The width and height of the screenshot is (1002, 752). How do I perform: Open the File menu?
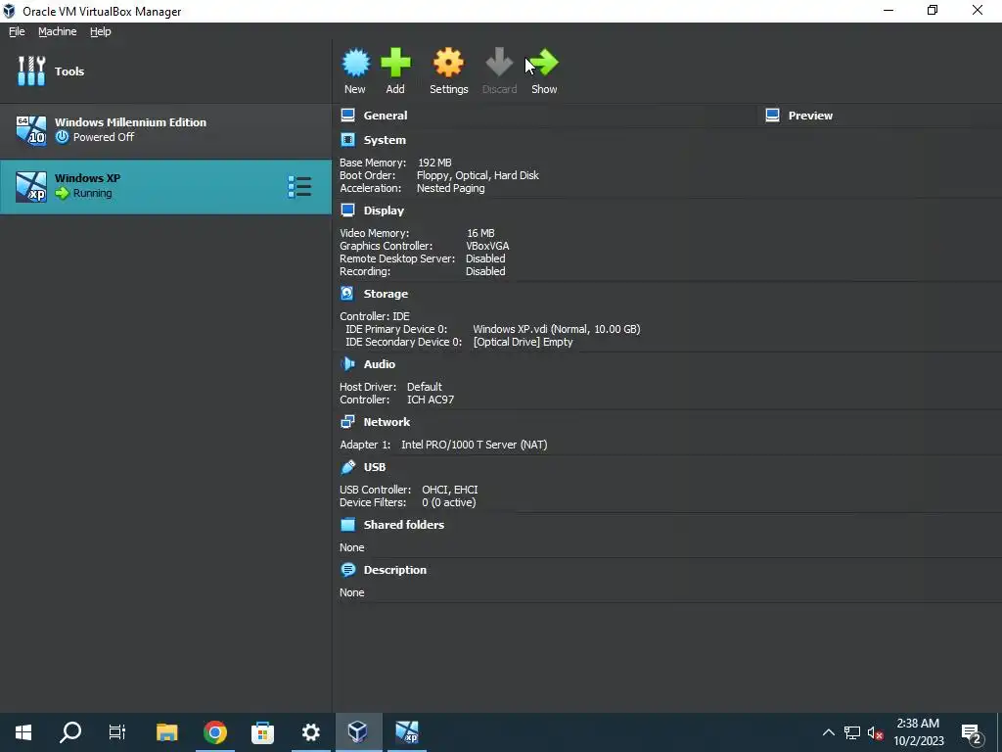point(17,31)
